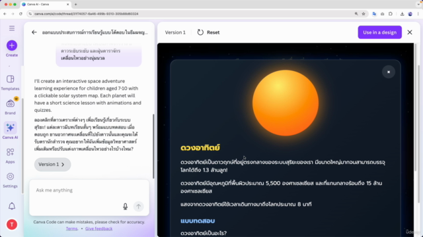
Task: Click the sentence mentioning 5,500 degrees
Action: pyautogui.click(x=282, y=187)
